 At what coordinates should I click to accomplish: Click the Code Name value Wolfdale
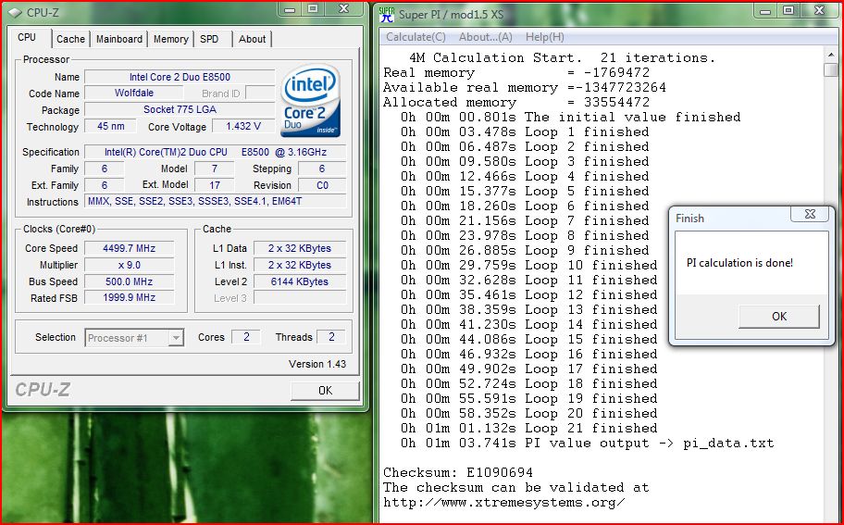tap(134, 93)
